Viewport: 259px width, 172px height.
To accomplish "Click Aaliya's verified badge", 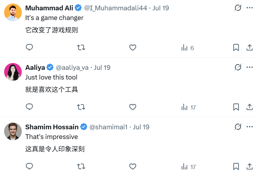I will (x=51, y=67).
